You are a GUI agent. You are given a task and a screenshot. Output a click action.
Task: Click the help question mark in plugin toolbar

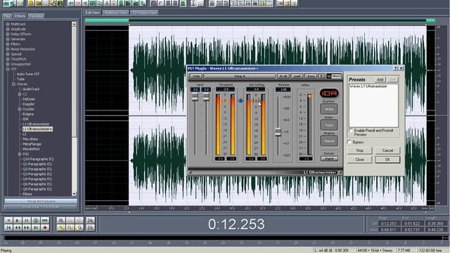[x=321, y=76]
